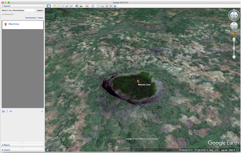Click the coordinates readout in the status bar
Viewport: 241px width, 153px height.
coord(194,150)
